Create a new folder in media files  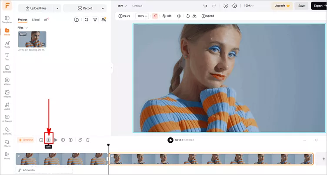point(77,20)
